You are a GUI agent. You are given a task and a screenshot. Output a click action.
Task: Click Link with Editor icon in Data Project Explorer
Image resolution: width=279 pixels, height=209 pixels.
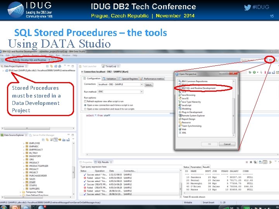(52, 66)
